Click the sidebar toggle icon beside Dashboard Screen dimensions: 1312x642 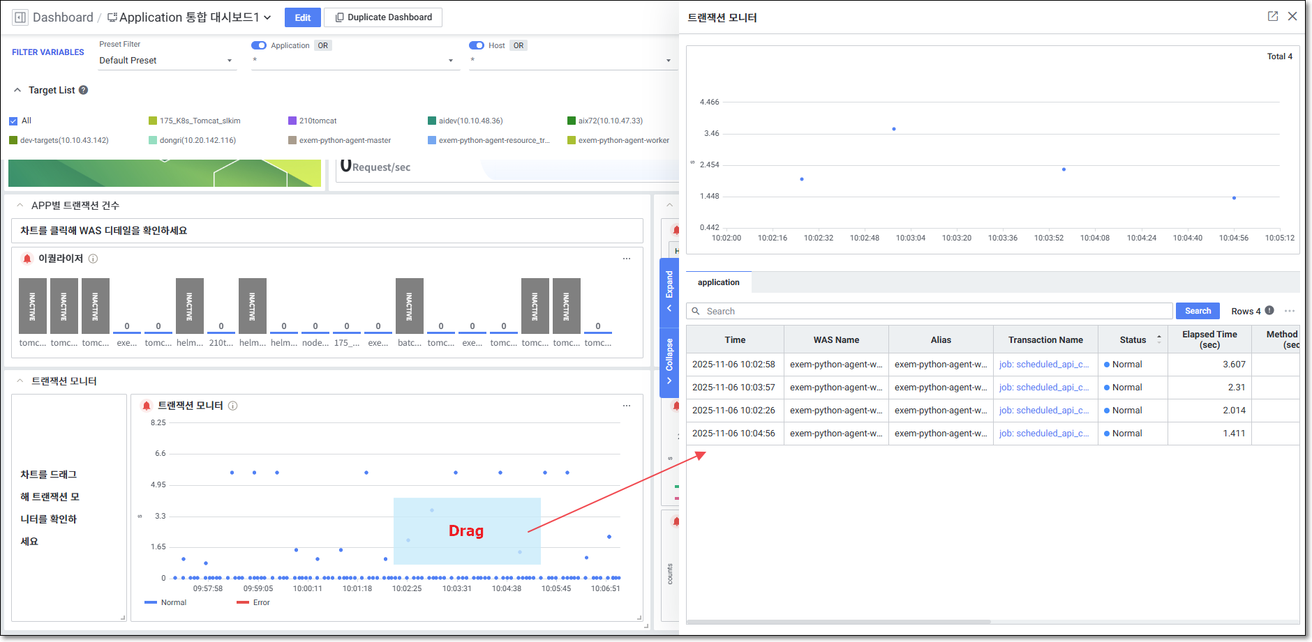[x=20, y=17]
